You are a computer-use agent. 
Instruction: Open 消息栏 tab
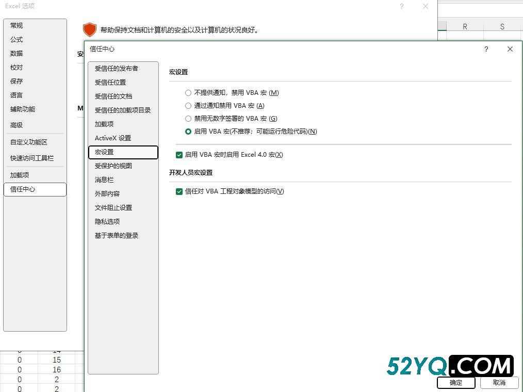coord(123,180)
